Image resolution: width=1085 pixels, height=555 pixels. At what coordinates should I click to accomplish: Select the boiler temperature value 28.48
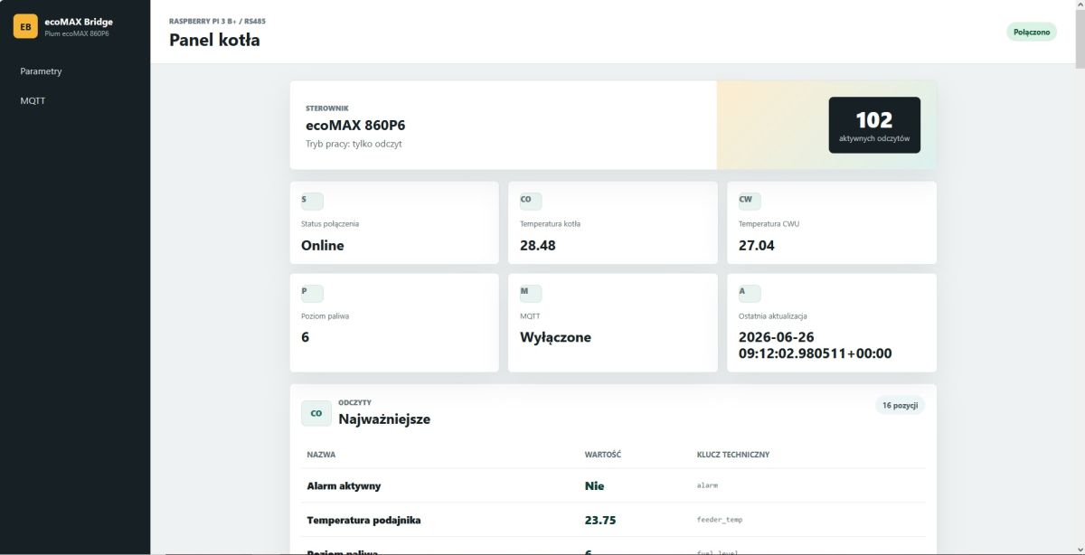tap(538, 246)
